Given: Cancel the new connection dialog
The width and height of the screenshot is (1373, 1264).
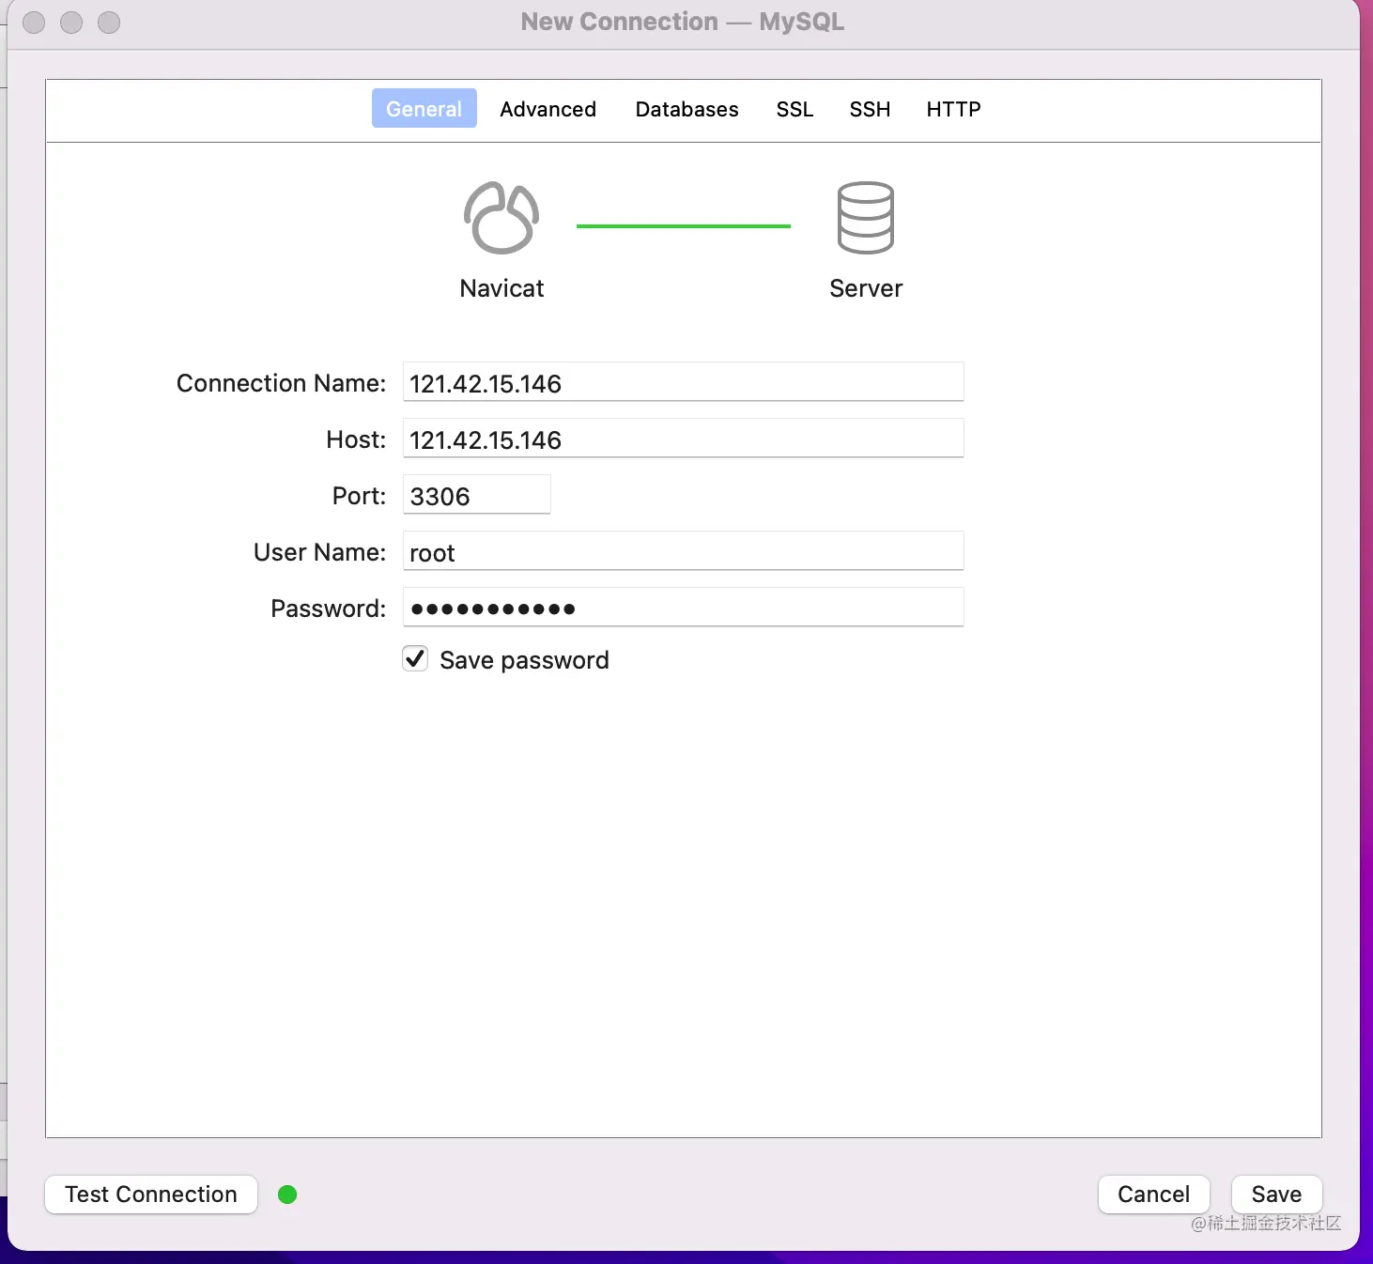Looking at the screenshot, I should 1153,1195.
